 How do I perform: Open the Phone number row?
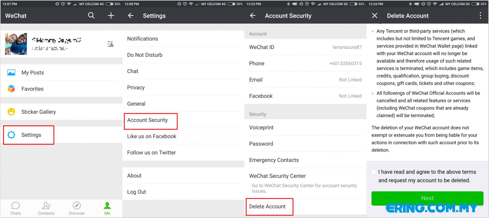point(305,63)
